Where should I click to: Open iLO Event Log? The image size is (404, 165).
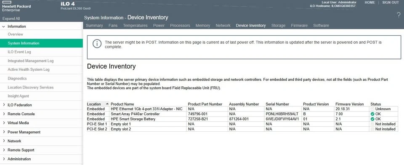click(x=19, y=52)
